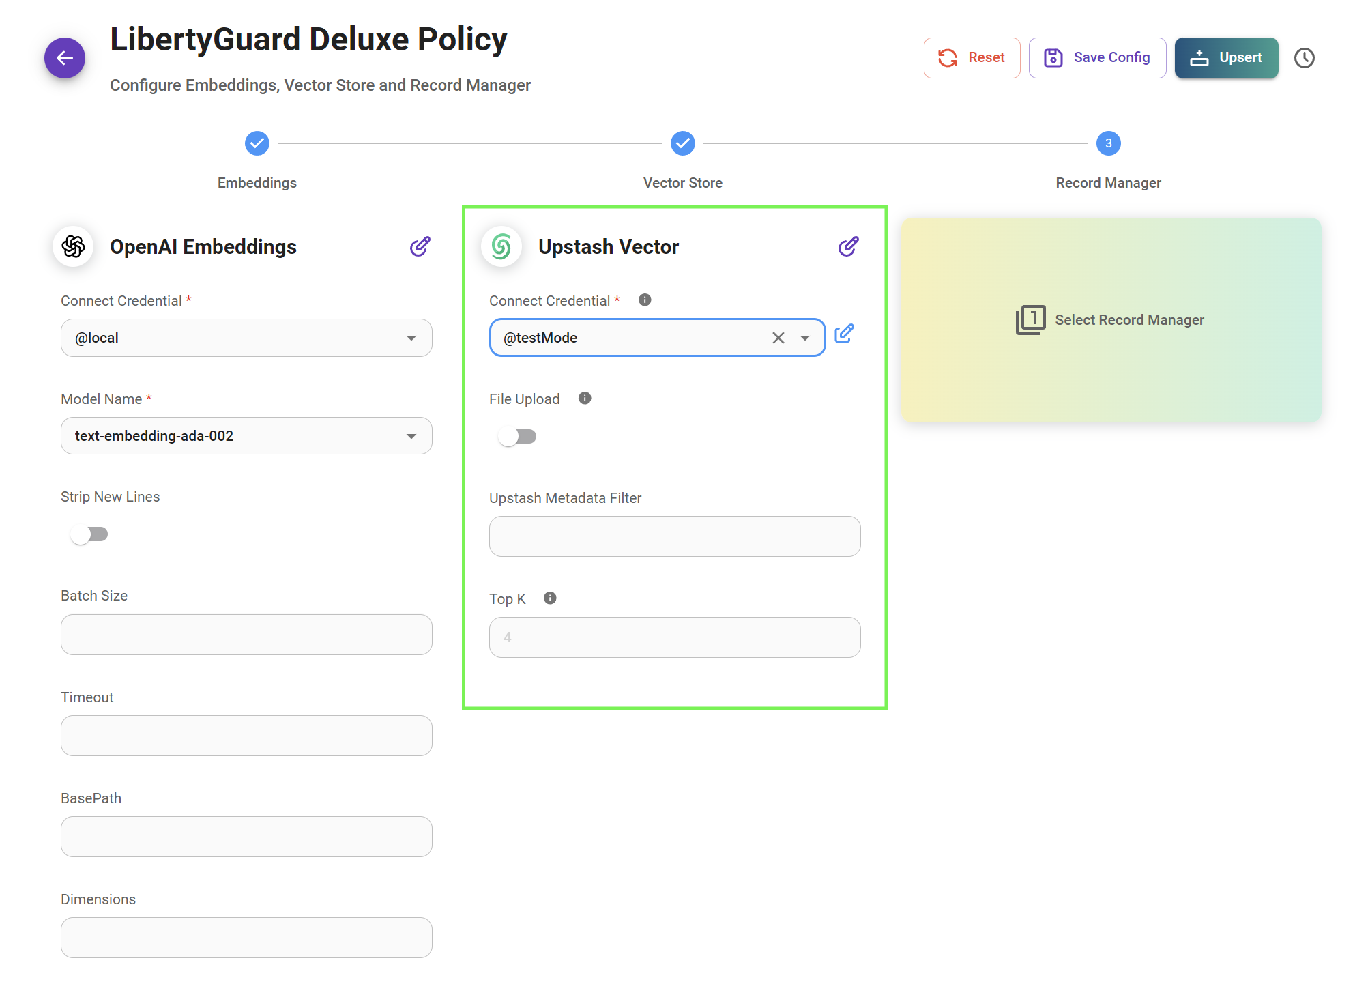Screen dimensions: 1355x982
Task: Click the Upsert button
Action: [1226, 58]
